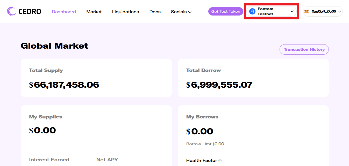View Transaction History
The width and height of the screenshot is (349, 166).
[304, 49]
